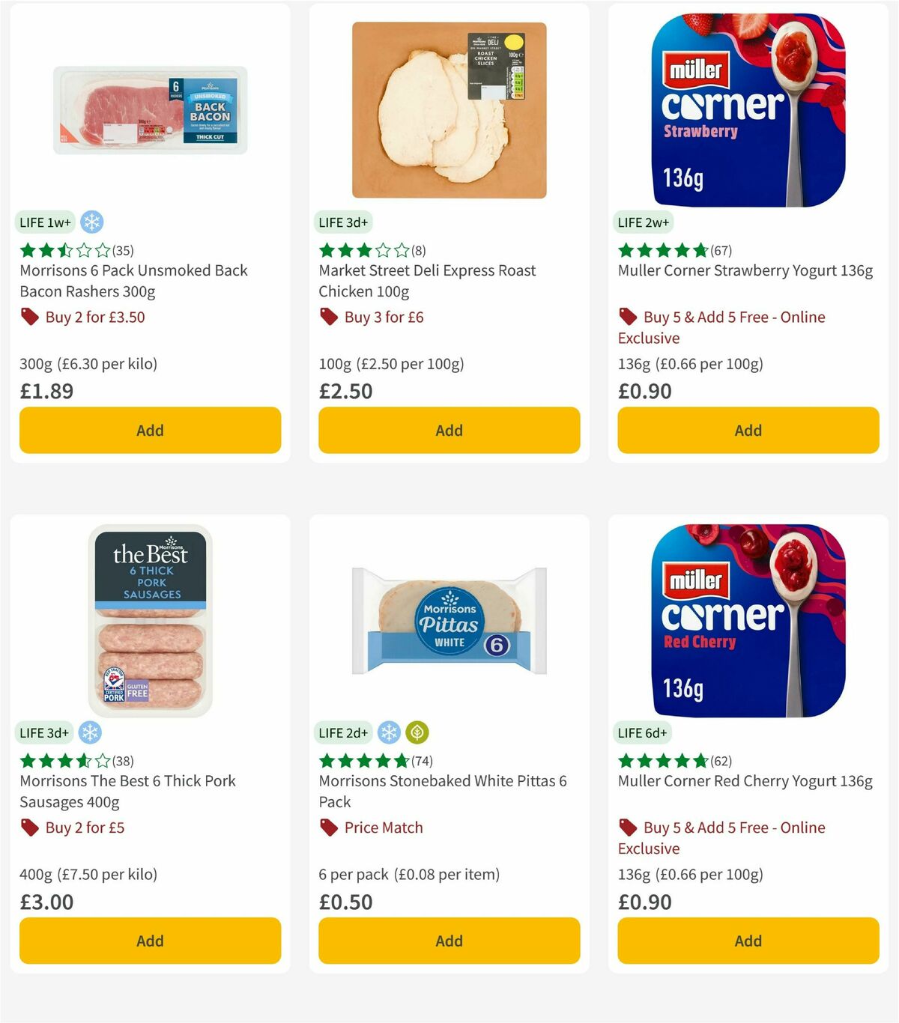This screenshot has height=1023, width=899.
Task: Click the snowflake frozen icon on bacon rashers
Action: pyautogui.click(x=92, y=222)
